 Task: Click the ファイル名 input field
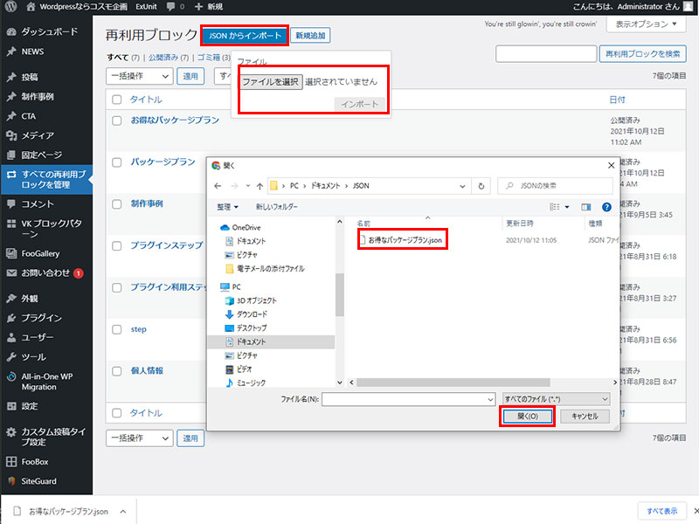pyautogui.click(x=408, y=398)
